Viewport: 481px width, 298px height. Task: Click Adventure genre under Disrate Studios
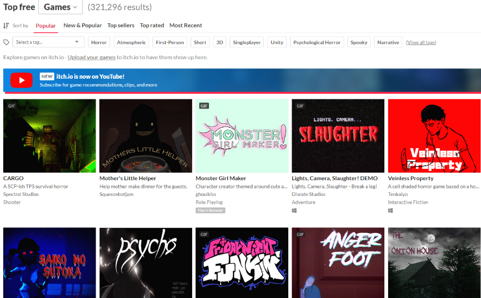303,202
